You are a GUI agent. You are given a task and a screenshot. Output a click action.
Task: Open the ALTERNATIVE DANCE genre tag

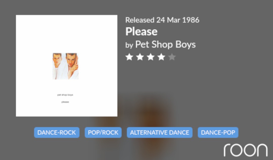coord(160,132)
